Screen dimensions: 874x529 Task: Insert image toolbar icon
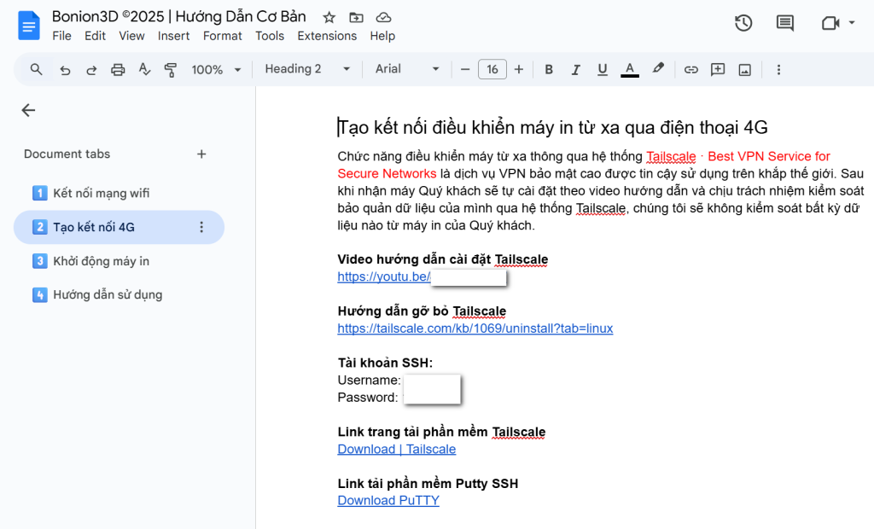point(744,70)
